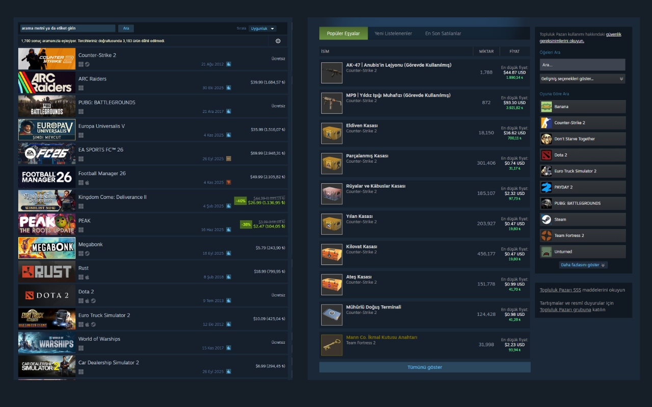The width and height of the screenshot is (652, 407).
Task: Click the Mann Co. Supply Crate Key icon
Action: 332,344
